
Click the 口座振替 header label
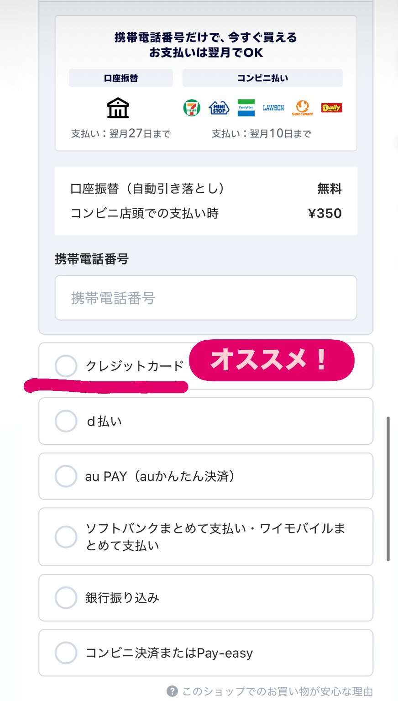tap(121, 78)
